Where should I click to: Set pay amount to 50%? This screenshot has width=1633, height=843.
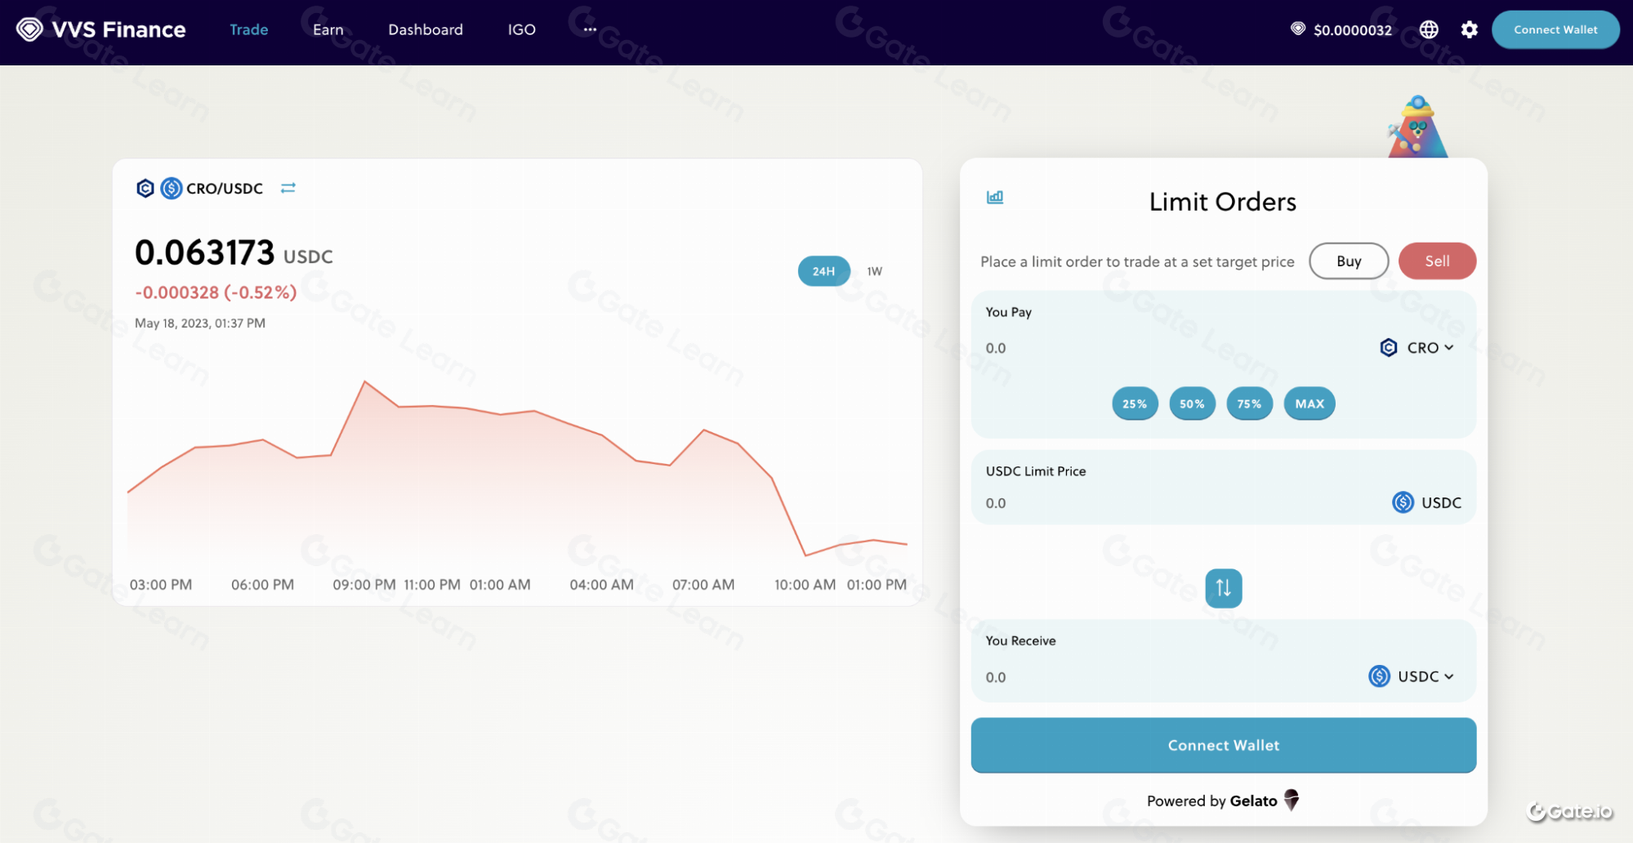click(1192, 404)
